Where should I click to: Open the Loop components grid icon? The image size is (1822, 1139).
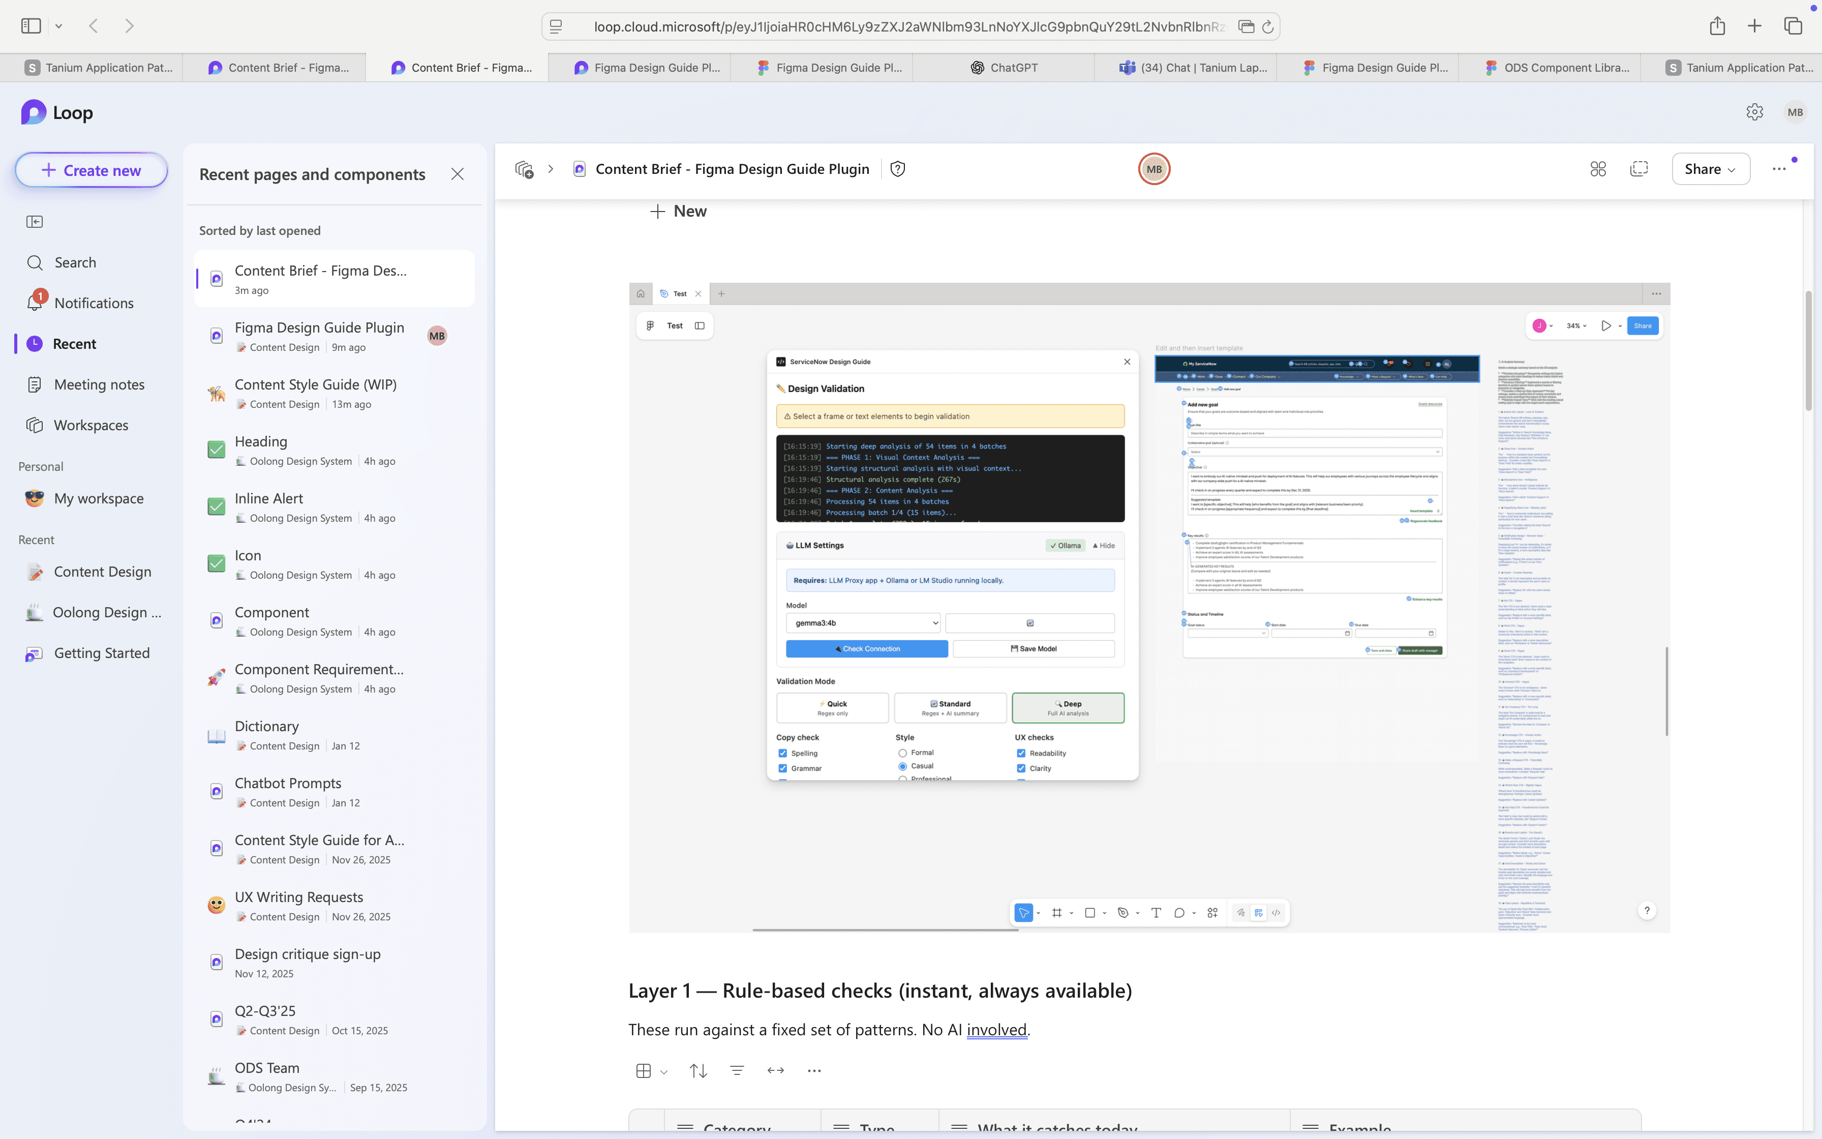pos(1598,169)
